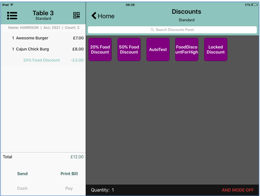Tap the QR code scanner icon
Viewport: 260px width, 196px height.
pyautogui.click(x=77, y=16)
